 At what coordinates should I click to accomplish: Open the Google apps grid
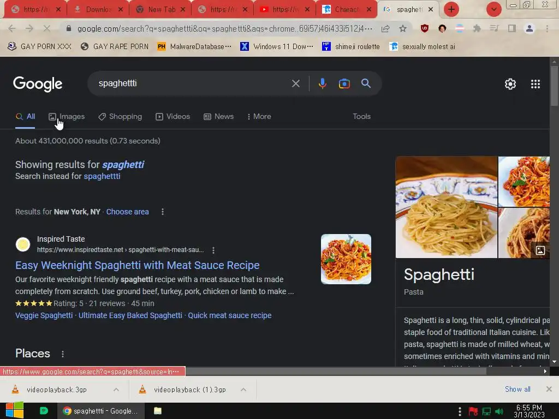(535, 84)
